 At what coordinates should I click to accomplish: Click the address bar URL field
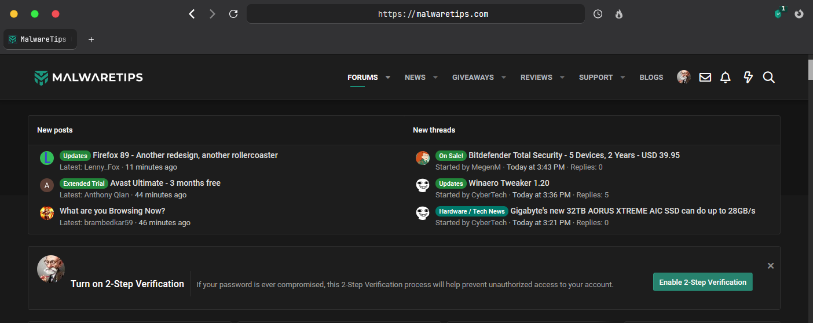[415, 14]
